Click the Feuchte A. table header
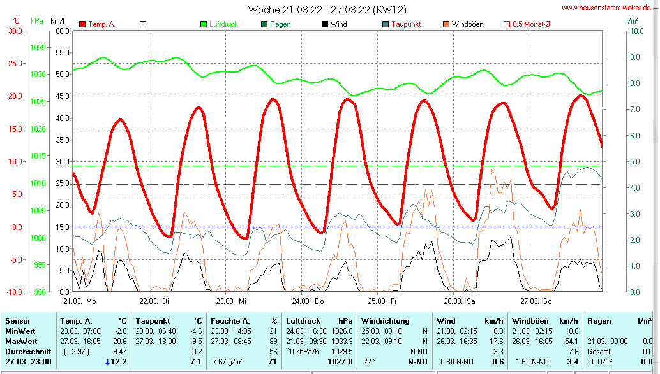The height and width of the screenshot is (374, 660). click(x=230, y=320)
